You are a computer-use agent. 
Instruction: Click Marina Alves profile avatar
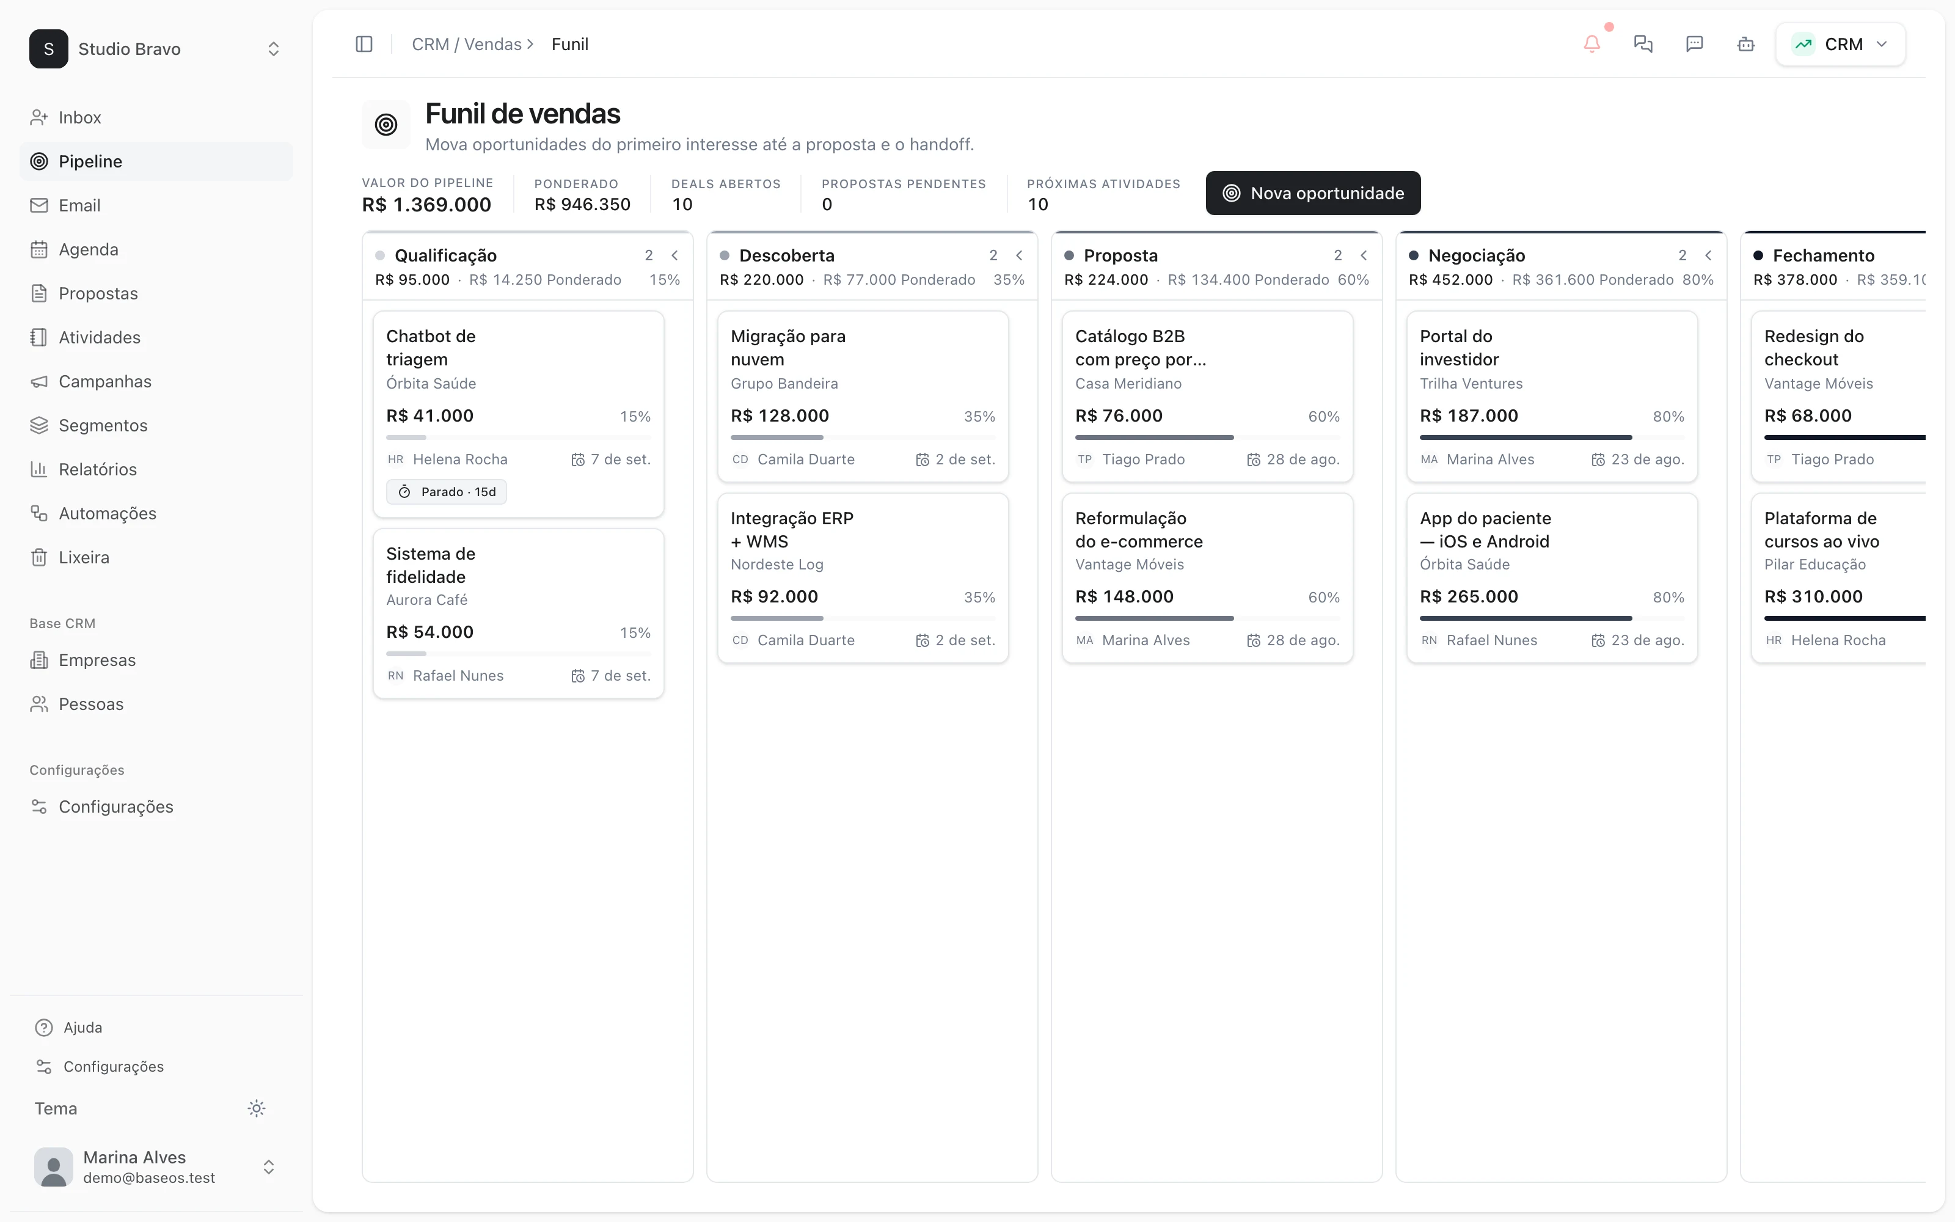click(53, 1167)
